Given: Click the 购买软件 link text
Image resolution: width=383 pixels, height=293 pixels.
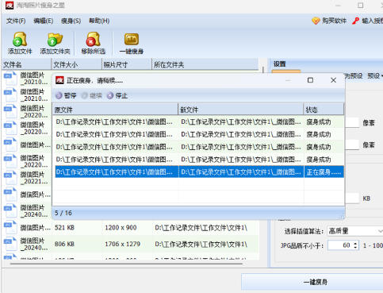Looking at the screenshot, I should (x=334, y=21).
